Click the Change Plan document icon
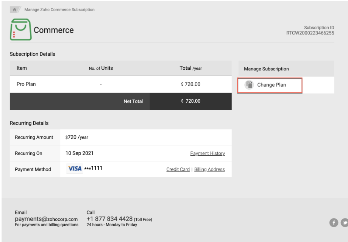This screenshot has height=242, width=348. (x=249, y=85)
